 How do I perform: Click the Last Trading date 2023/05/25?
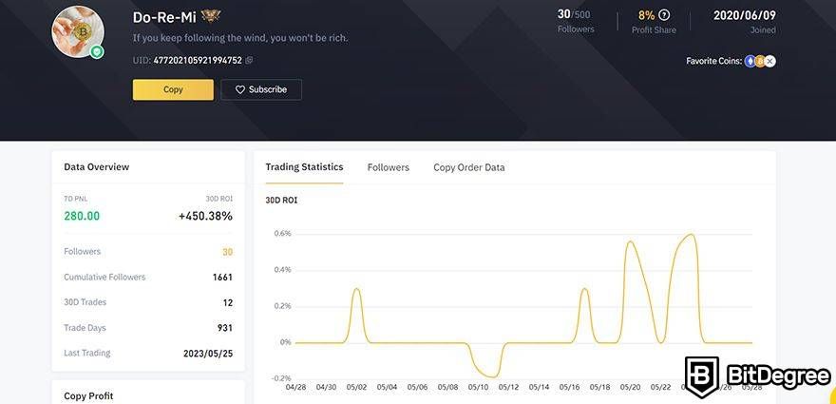click(x=208, y=354)
